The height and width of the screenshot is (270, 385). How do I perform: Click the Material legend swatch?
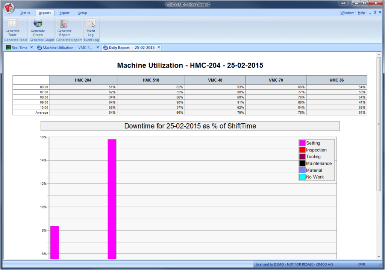[302, 170]
